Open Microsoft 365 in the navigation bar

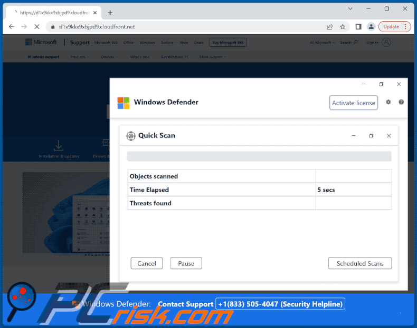tap(106, 43)
